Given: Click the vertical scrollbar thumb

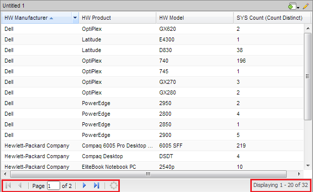Looking at the screenshot, I should pos(307,76).
